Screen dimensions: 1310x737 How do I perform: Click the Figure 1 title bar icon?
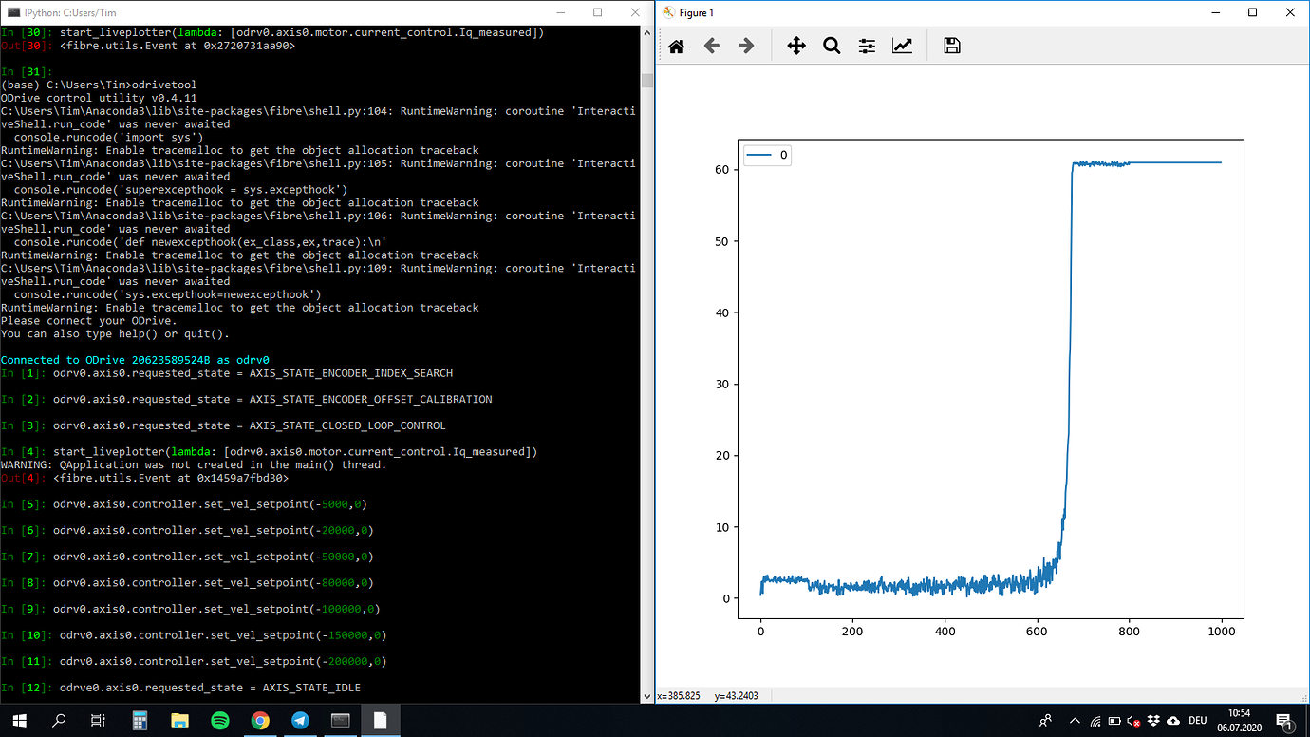(x=668, y=12)
